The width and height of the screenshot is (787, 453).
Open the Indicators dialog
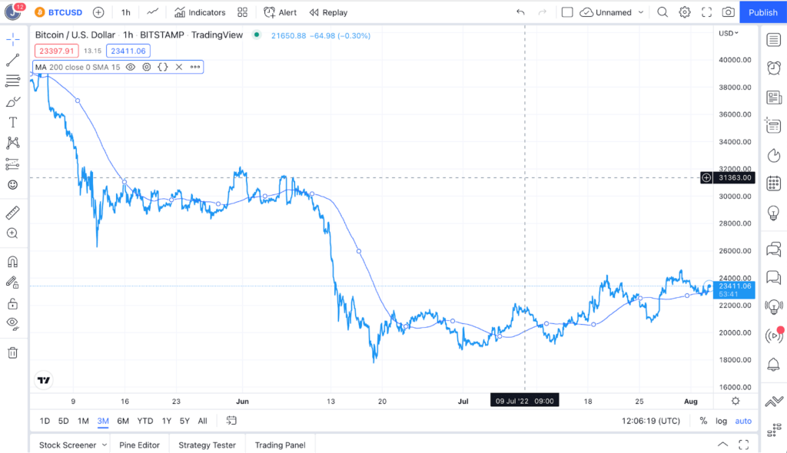coord(200,12)
